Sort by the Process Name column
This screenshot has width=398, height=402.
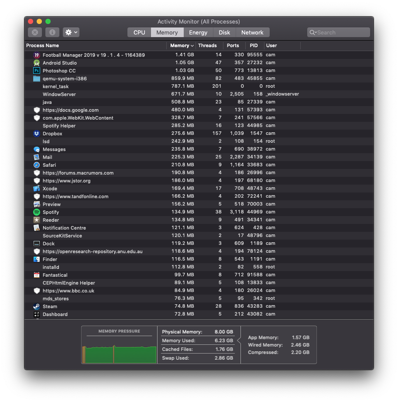(96, 45)
